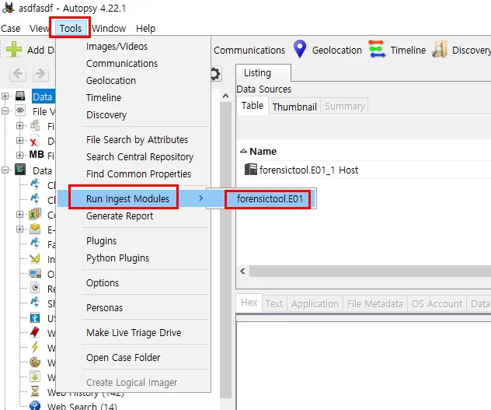
Task: Collapse the Data Artifacts tree node
Action: [x=5, y=170]
